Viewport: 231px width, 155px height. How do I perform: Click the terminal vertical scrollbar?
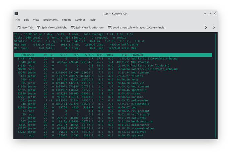pyautogui.click(x=216, y=85)
